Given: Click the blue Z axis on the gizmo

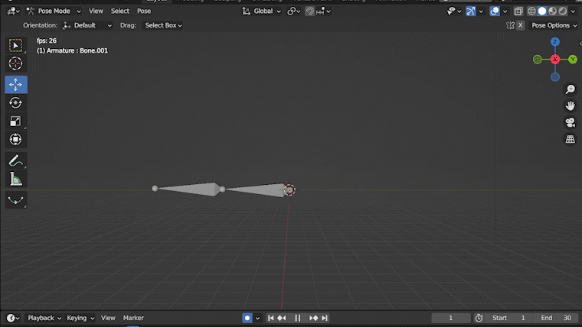Looking at the screenshot, I should 555,41.
